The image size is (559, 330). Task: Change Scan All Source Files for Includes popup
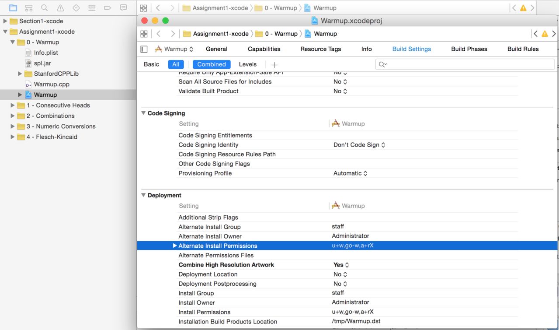click(x=340, y=82)
